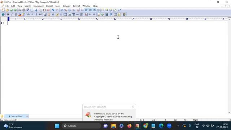Click the Redo toolbar icon
The width and height of the screenshot is (231, 130).
coord(57,10)
